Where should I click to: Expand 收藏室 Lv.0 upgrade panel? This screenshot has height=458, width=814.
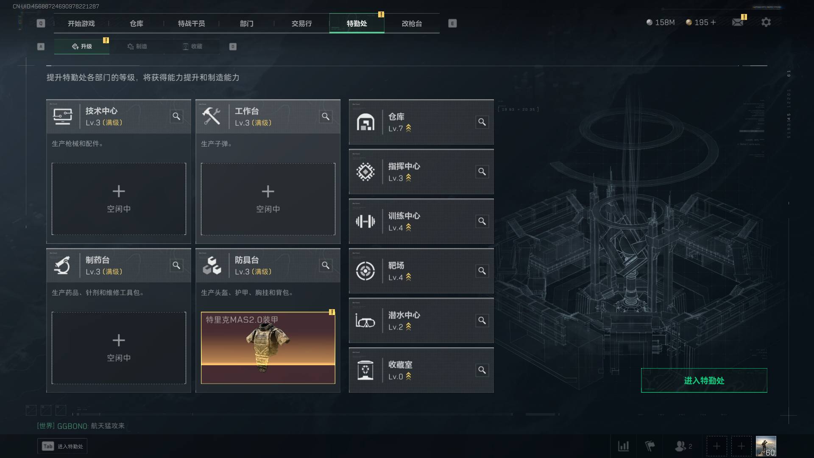point(421,370)
